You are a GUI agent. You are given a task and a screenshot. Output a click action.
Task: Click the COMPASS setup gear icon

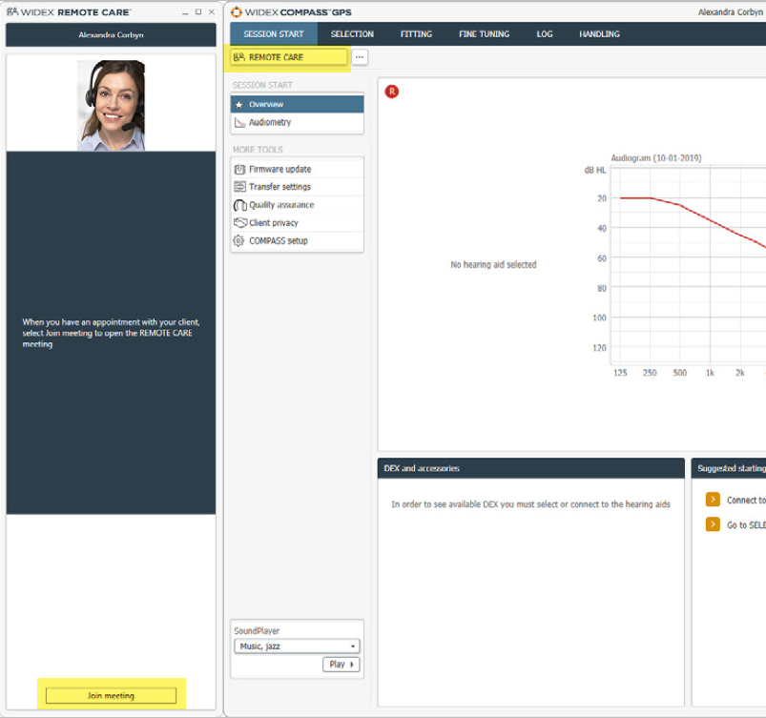tap(238, 241)
